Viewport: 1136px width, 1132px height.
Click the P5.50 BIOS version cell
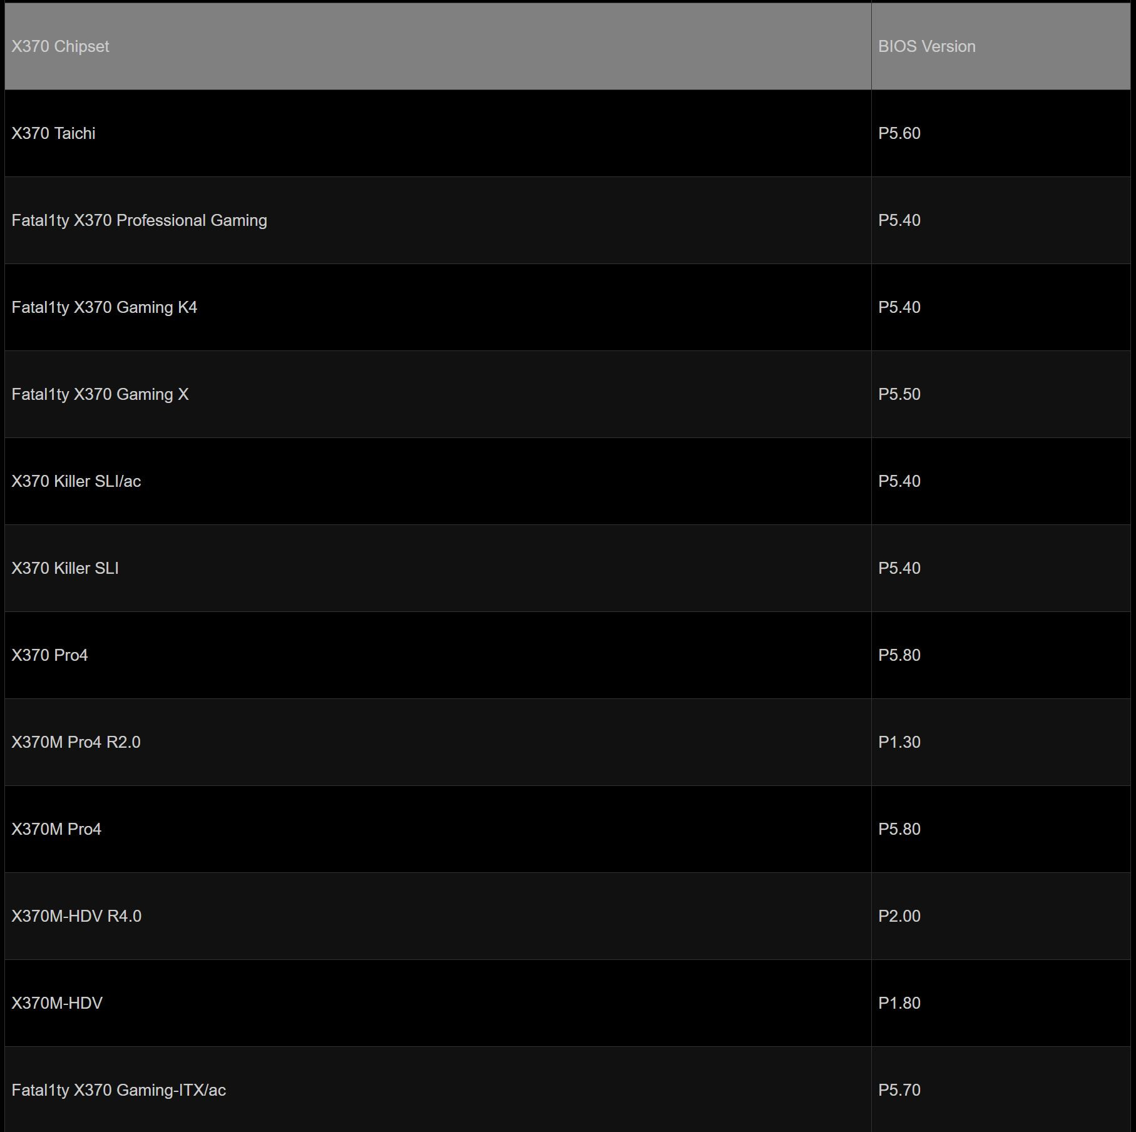click(899, 394)
